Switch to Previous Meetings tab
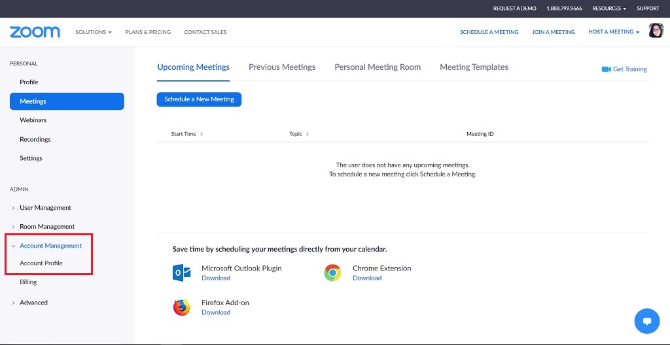Screen dimensions: 670x345 (x=282, y=67)
